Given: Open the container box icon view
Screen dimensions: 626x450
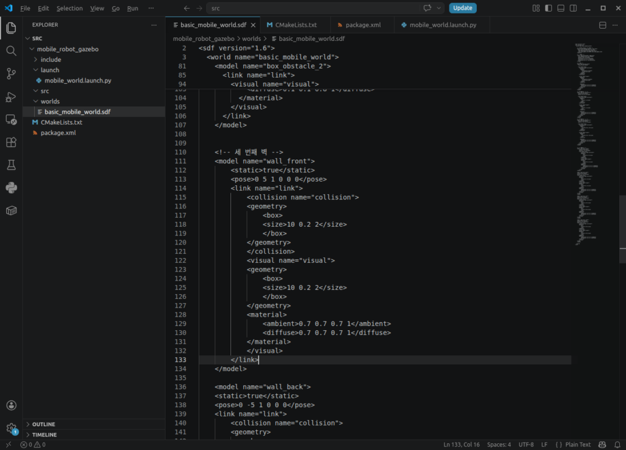Looking at the screenshot, I should tap(11, 210).
